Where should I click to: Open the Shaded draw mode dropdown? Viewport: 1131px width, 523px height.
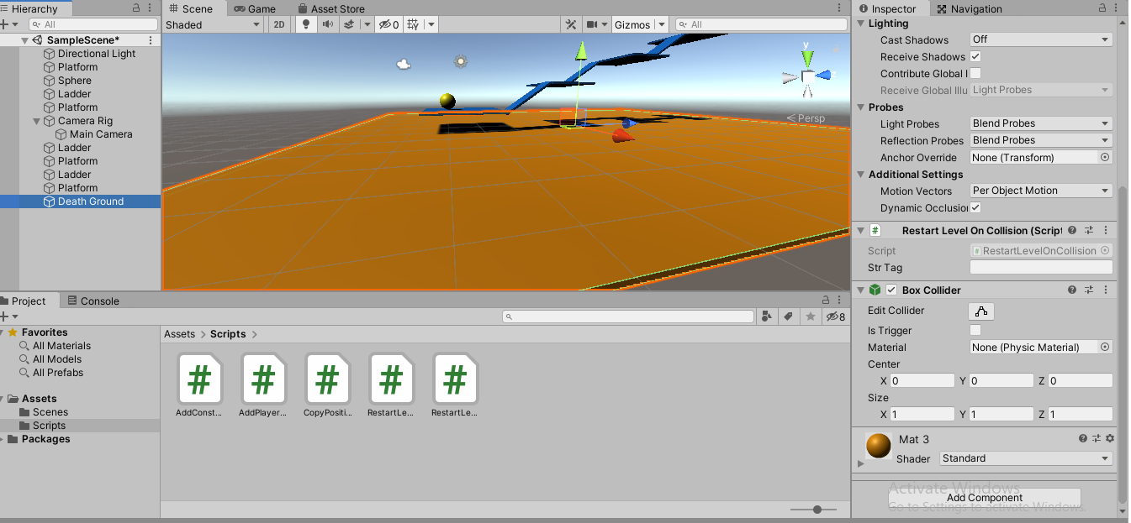213,24
